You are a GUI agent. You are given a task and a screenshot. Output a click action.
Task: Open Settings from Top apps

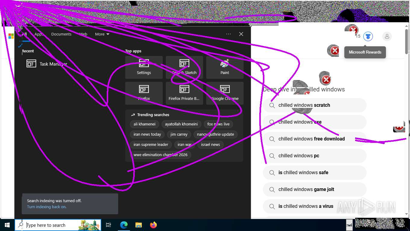144,67
